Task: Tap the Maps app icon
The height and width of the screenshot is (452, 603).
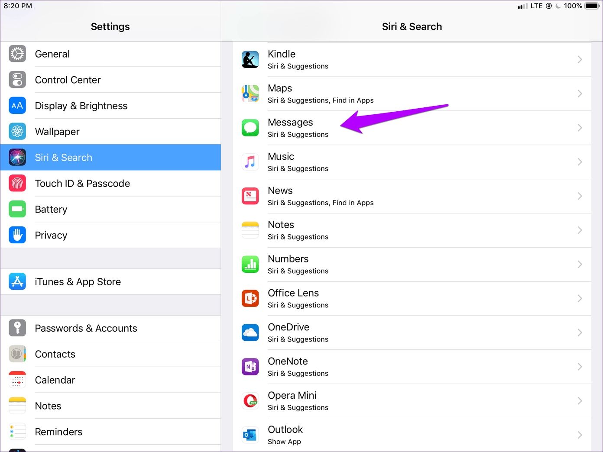Action: (250, 94)
